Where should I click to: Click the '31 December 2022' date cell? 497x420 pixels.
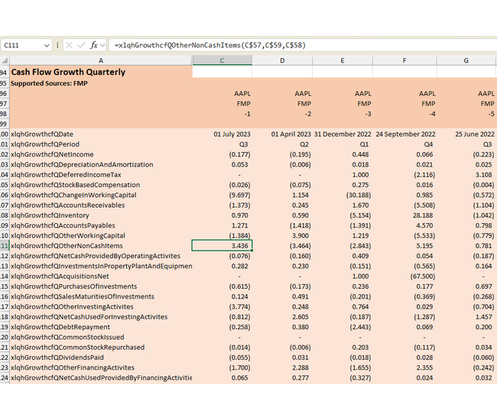point(343,134)
